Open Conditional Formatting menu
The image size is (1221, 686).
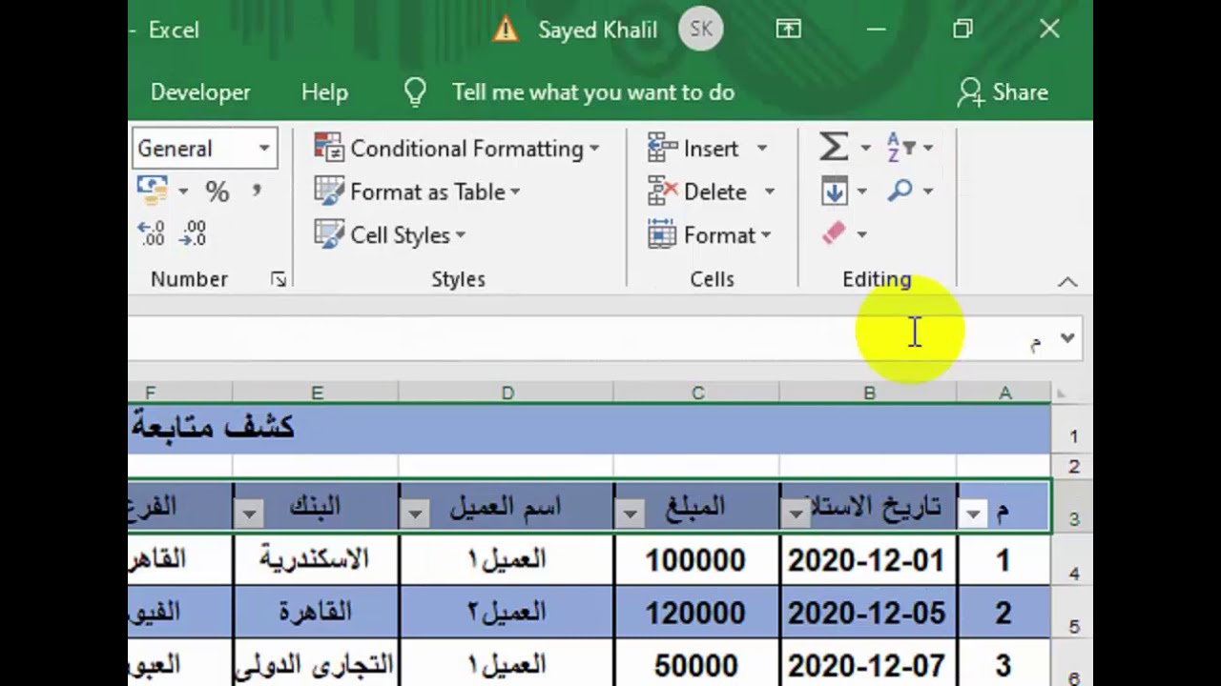pos(457,149)
